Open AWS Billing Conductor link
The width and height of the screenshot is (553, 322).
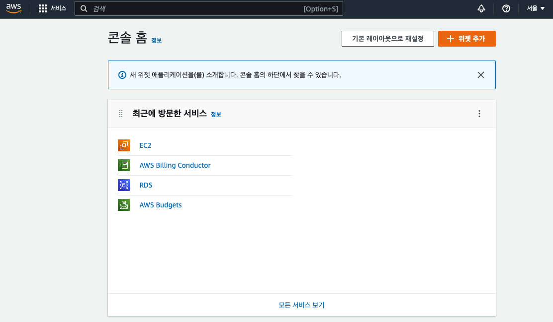click(x=175, y=165)
